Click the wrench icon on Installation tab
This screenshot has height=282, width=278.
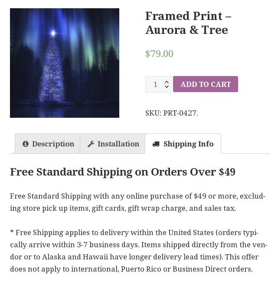click(91, 144)
